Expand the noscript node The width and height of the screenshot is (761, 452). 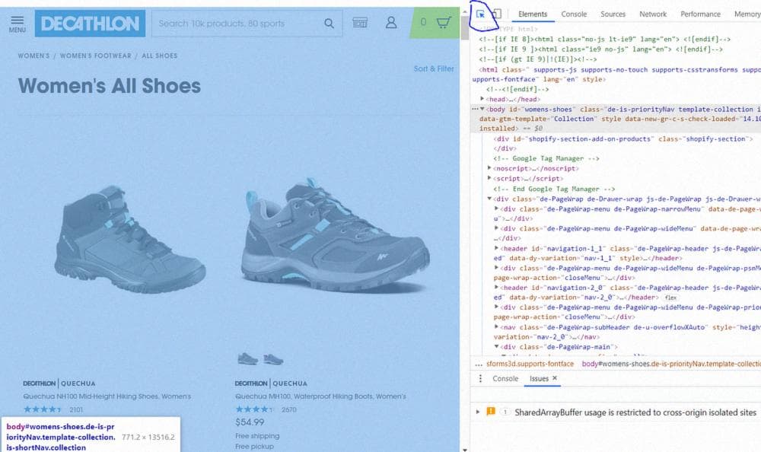(489, 167)
